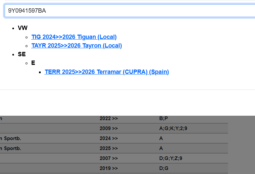Click the 2022 >> year cell
This screenshot has width=255, height=174.
[x=109, y=118]
